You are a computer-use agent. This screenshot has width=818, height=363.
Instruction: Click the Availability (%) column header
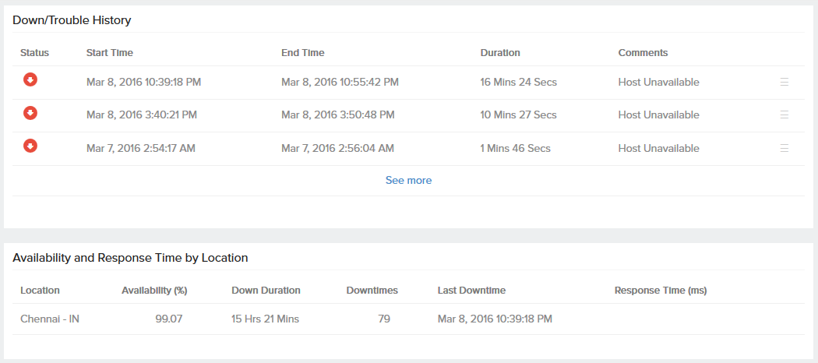tap(154, 291)
